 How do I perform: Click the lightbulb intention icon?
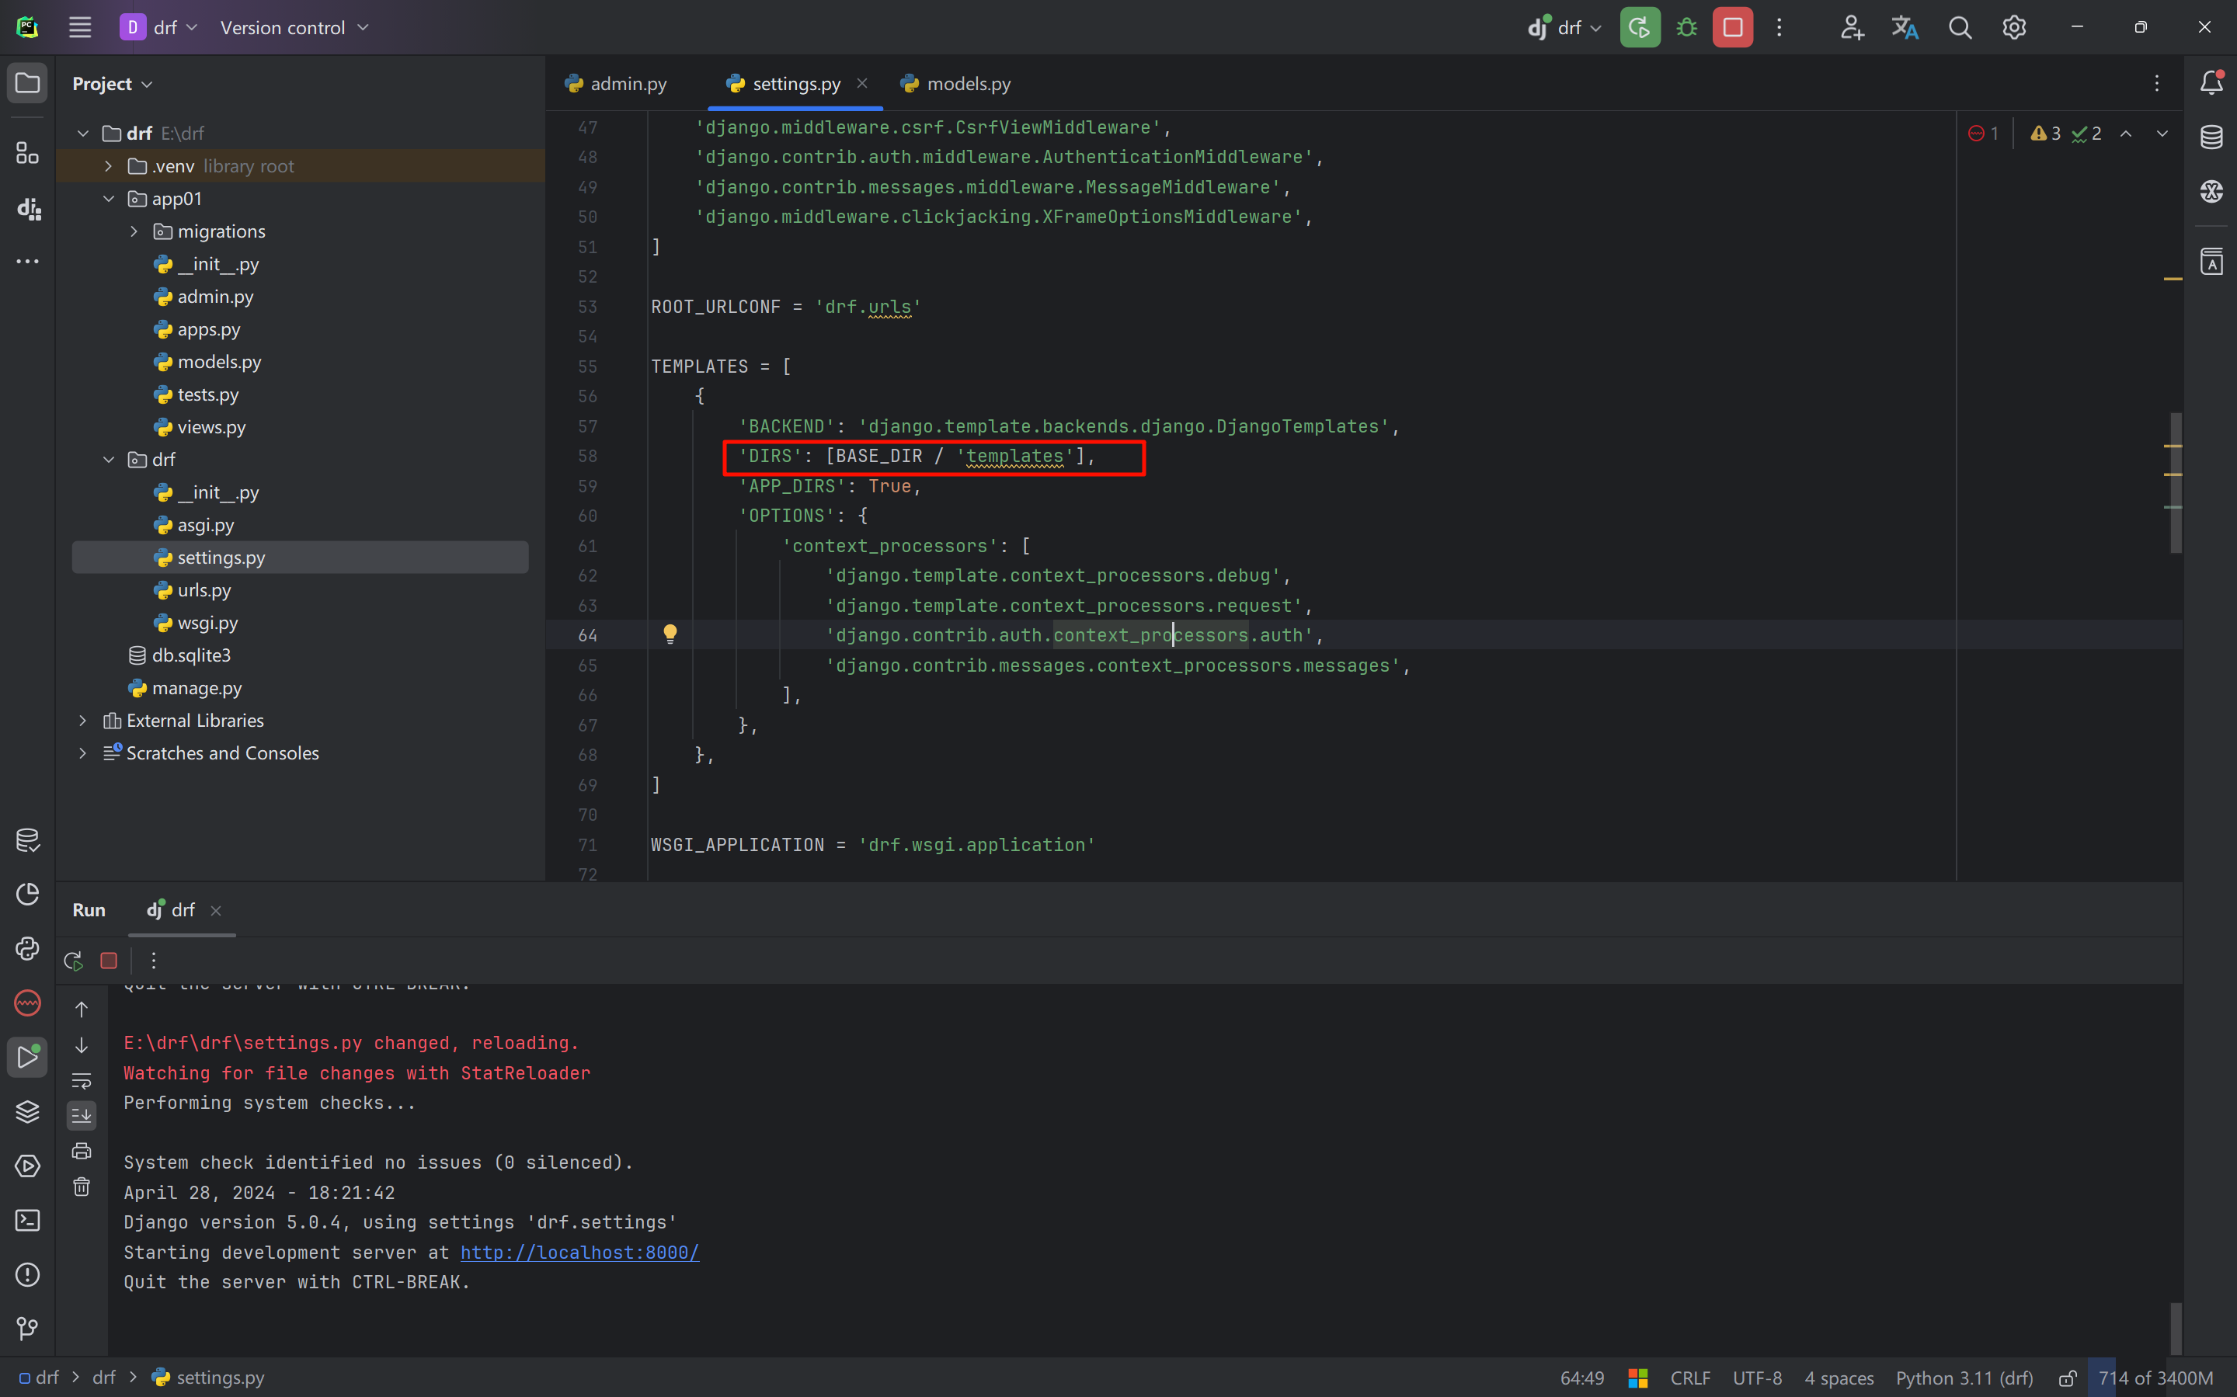click(670, 634)
